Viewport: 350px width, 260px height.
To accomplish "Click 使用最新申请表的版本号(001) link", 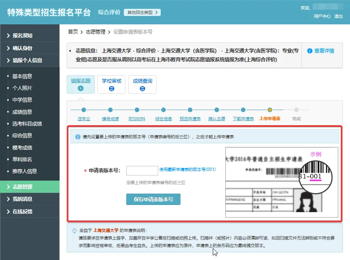I will pos(187,170).
